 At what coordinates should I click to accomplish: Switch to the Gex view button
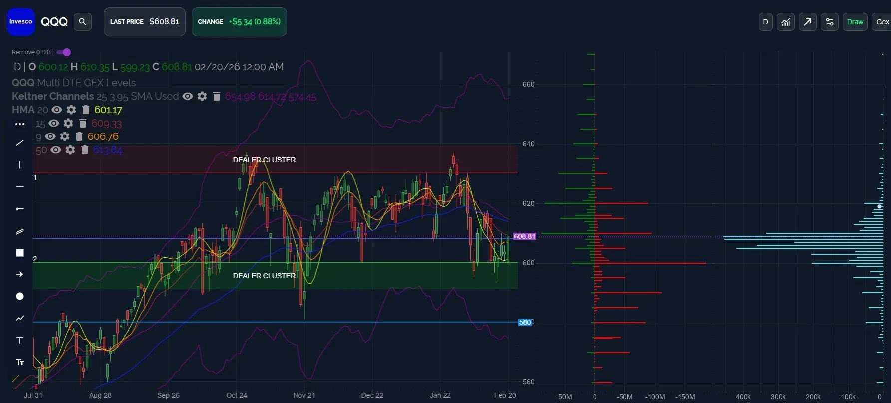pos(882,22)
